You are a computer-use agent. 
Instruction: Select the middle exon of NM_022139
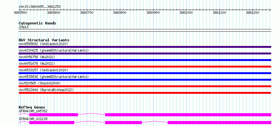124,123
